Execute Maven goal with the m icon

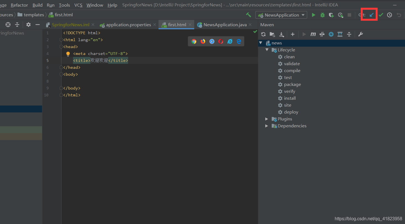click(x=313, y=34)
